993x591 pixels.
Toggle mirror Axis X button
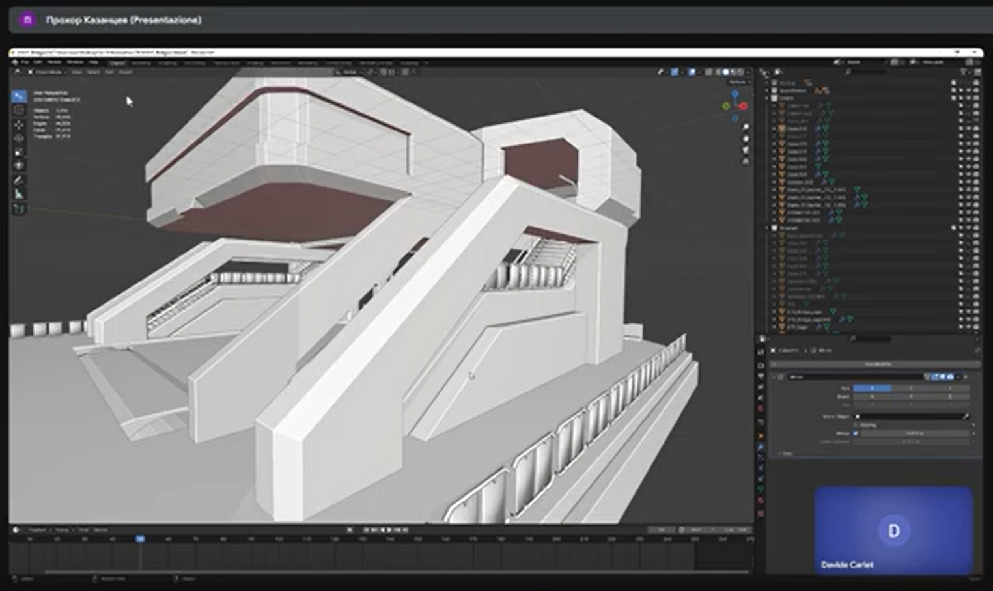[873, 388]
